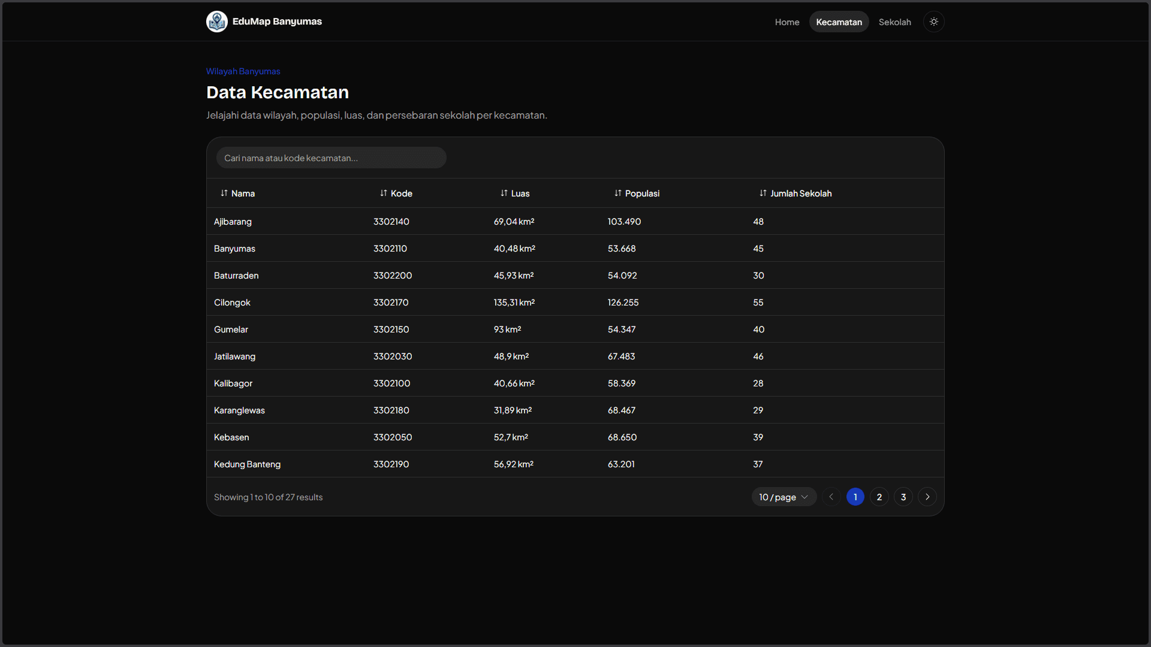
Task: Select page 1 button
Action: click(x=855, y=497)
